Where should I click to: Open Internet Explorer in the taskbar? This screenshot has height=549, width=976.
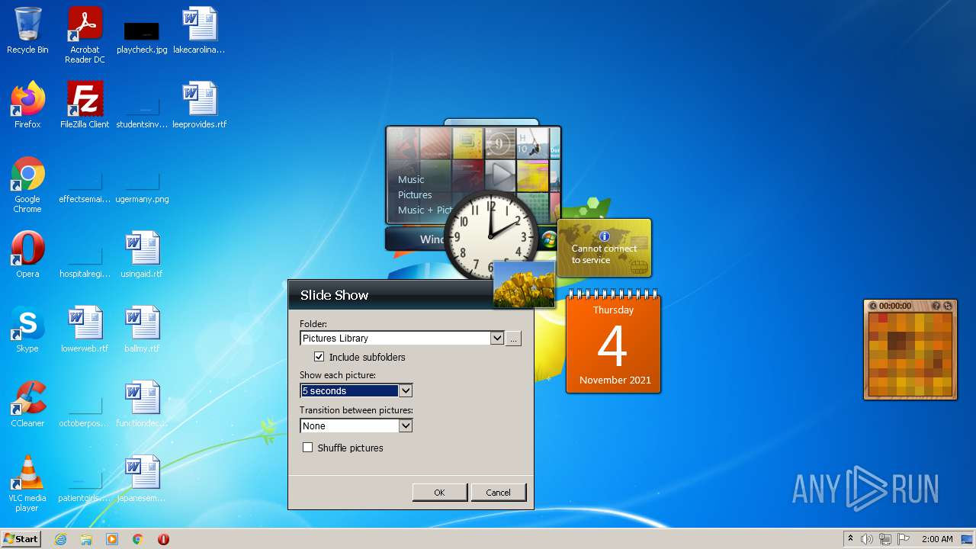point(60,539)
